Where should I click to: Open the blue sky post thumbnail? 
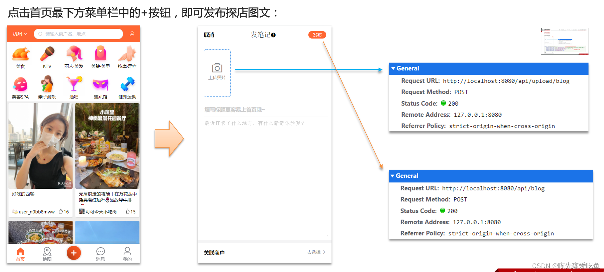coord(107,232)
